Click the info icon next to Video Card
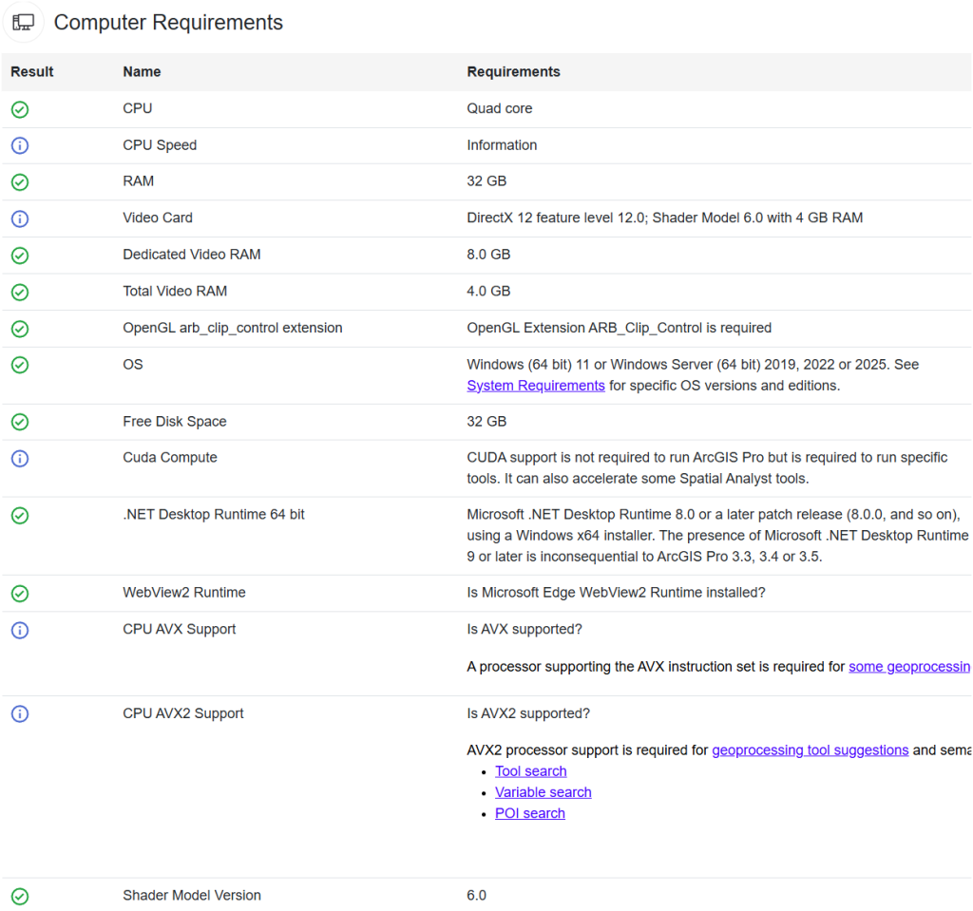This screenshot has width=973, height=911. pyautogui.click(x=19, y=218)
